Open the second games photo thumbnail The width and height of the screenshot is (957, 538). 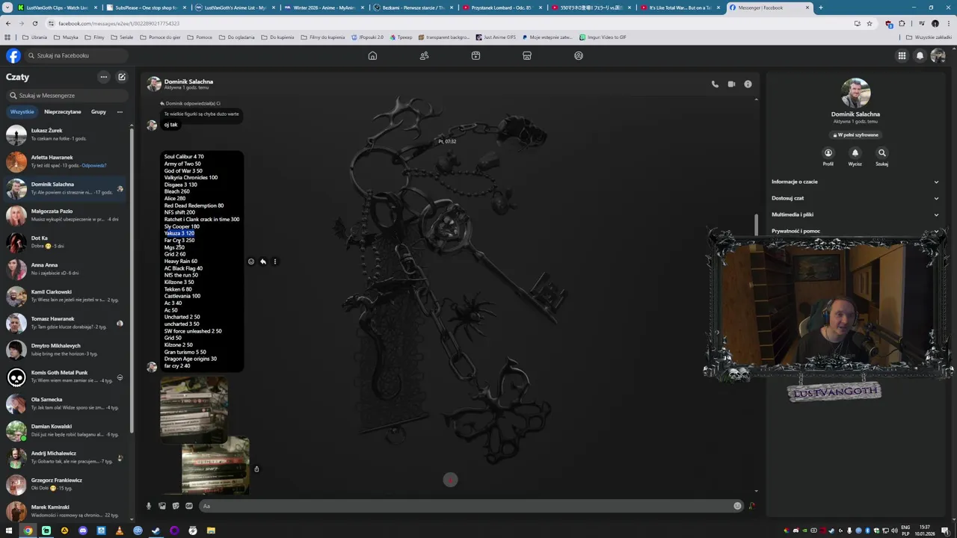215,466
